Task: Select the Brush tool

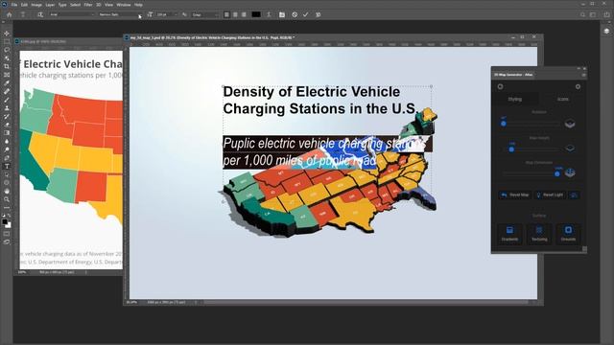Action: (x=7, y=100)
